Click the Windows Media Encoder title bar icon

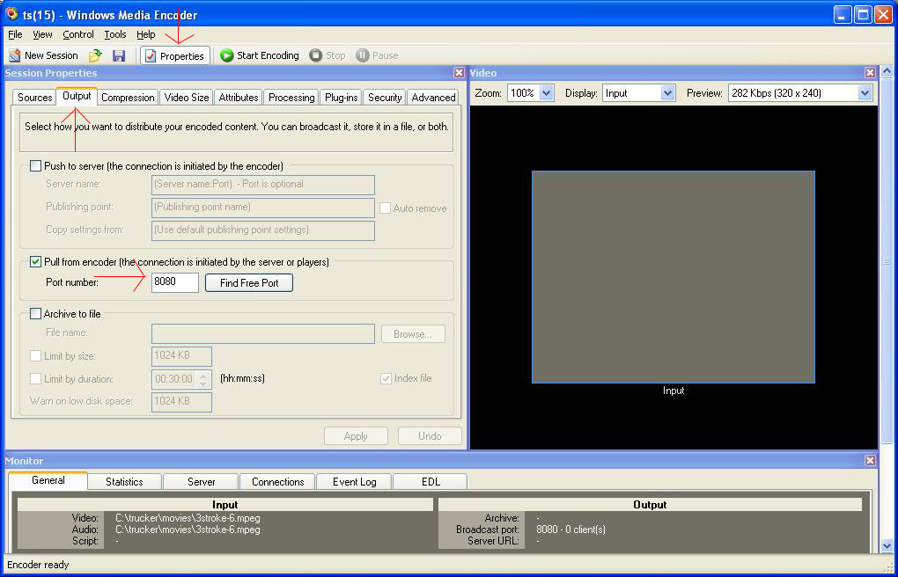pyautogui.click(x=11, y=14)
